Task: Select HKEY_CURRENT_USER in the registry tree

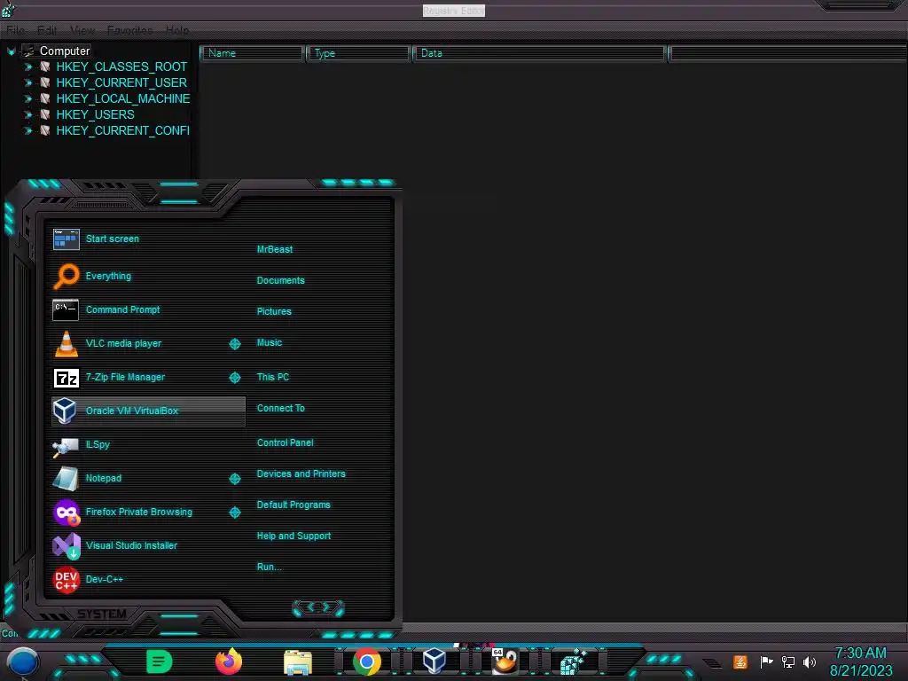Action: (x=121, y=82)
